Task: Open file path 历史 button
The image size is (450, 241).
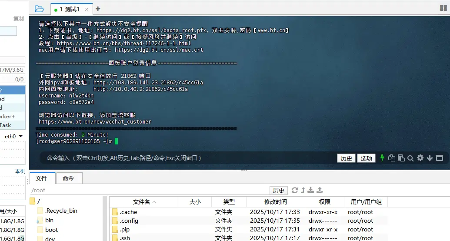Action: pyautogui.click(x=278, y=191)
